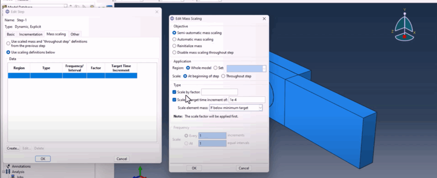
Task: Select the Mass scaling tab
Action: tap(56, 34)
